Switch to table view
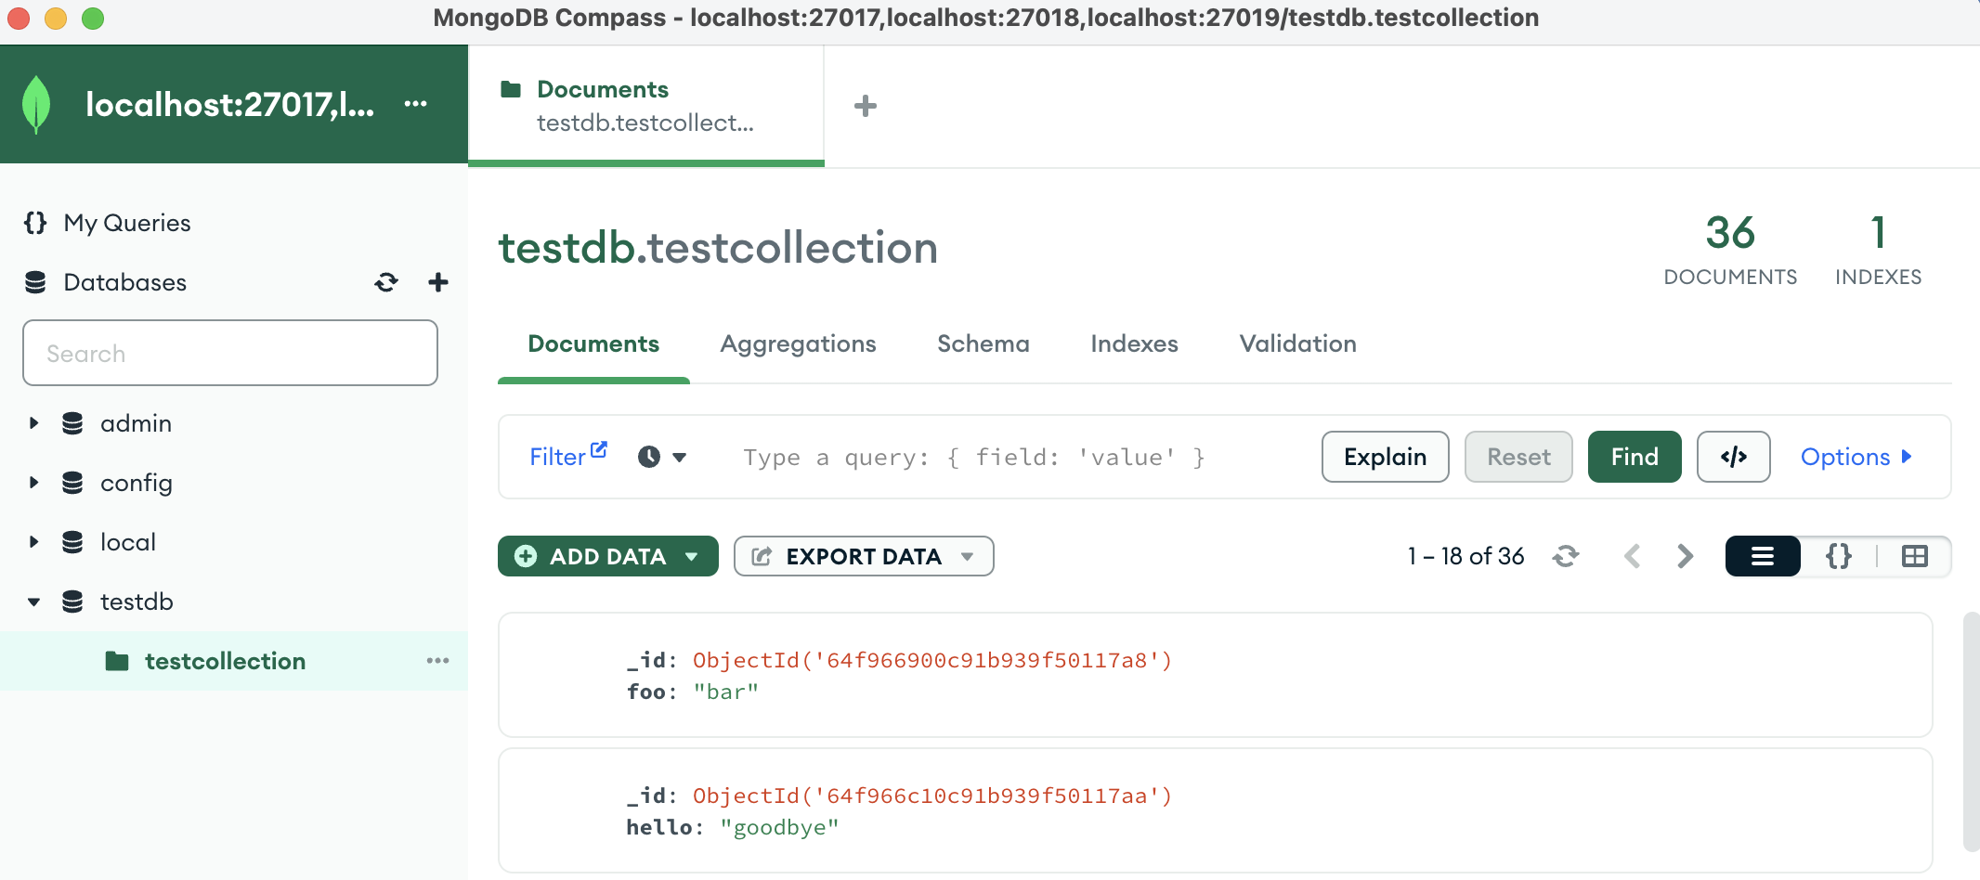 pyautogui.click(x=1915, y=556)
